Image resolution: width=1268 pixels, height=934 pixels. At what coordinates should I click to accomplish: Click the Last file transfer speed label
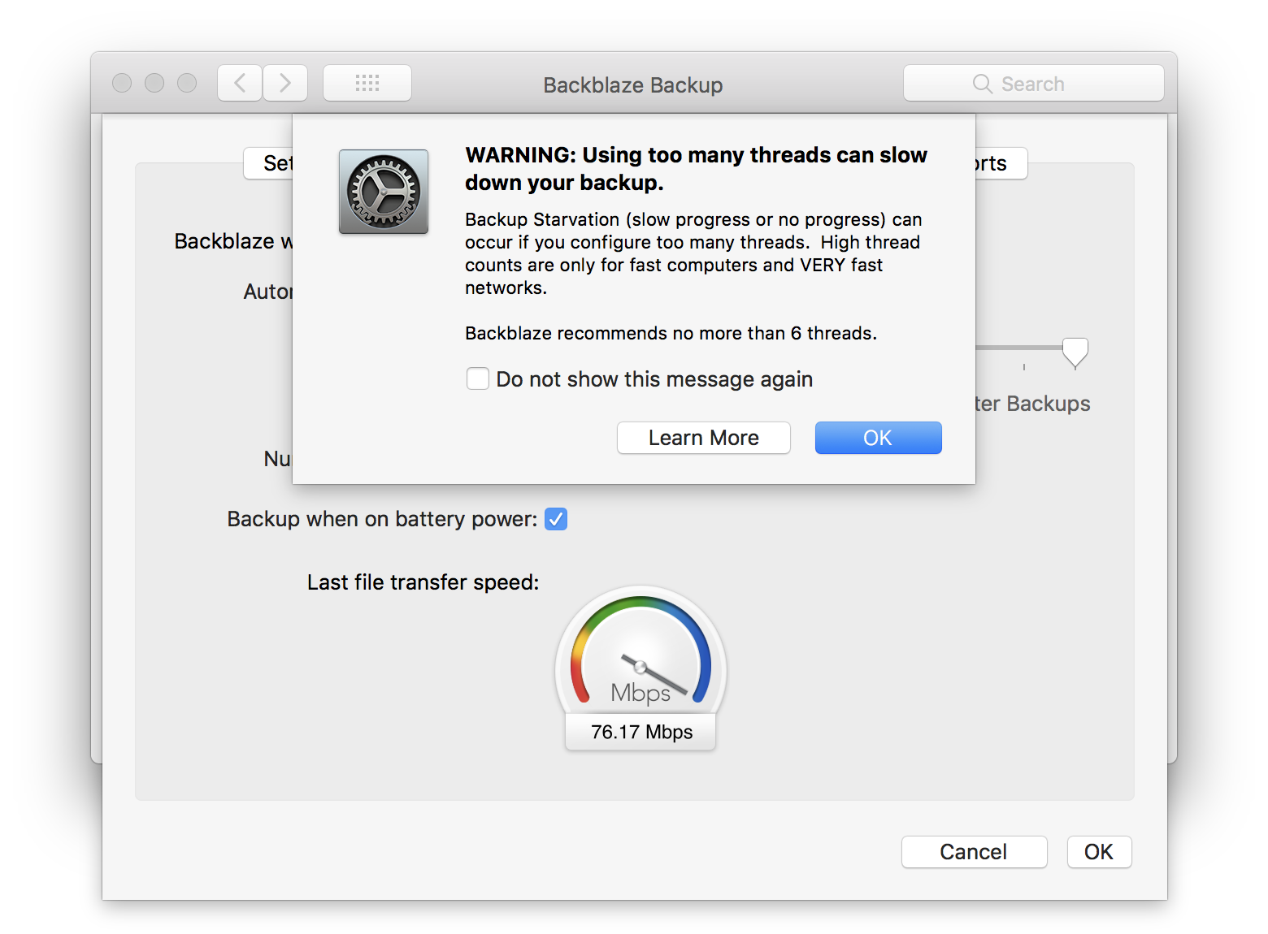(423, 582)
